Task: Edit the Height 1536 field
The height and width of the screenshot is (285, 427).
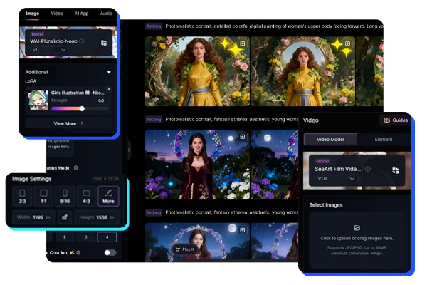Action: coord(97,217)
